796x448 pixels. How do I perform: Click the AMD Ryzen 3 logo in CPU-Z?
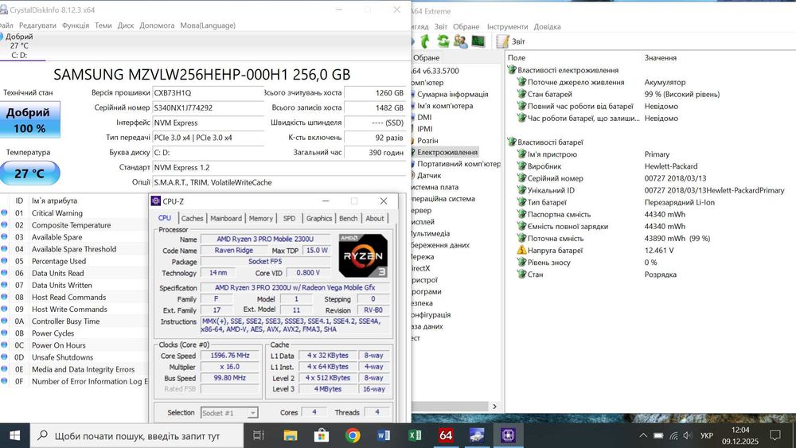(363, 255)
